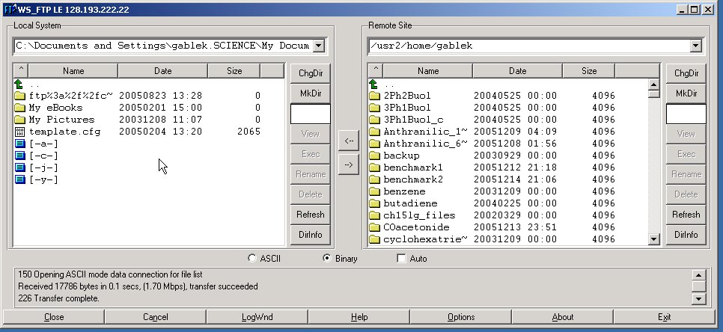Select the [-y-] drive icon

coord(19,179)
